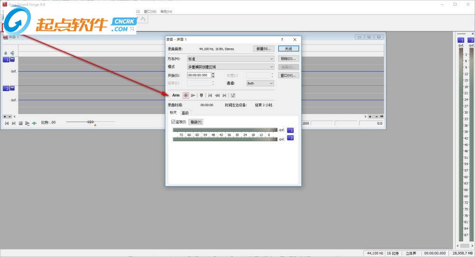Click the green scrub icon in data window playbar
The image size is (475, 257).
point(34,123)
